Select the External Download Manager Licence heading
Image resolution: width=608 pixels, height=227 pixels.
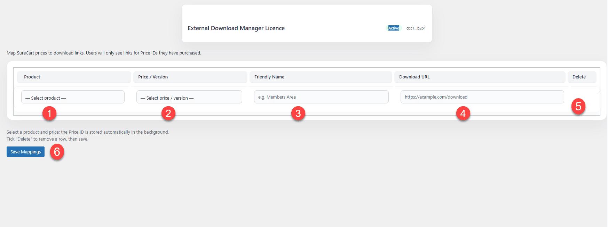coord(236,28)
